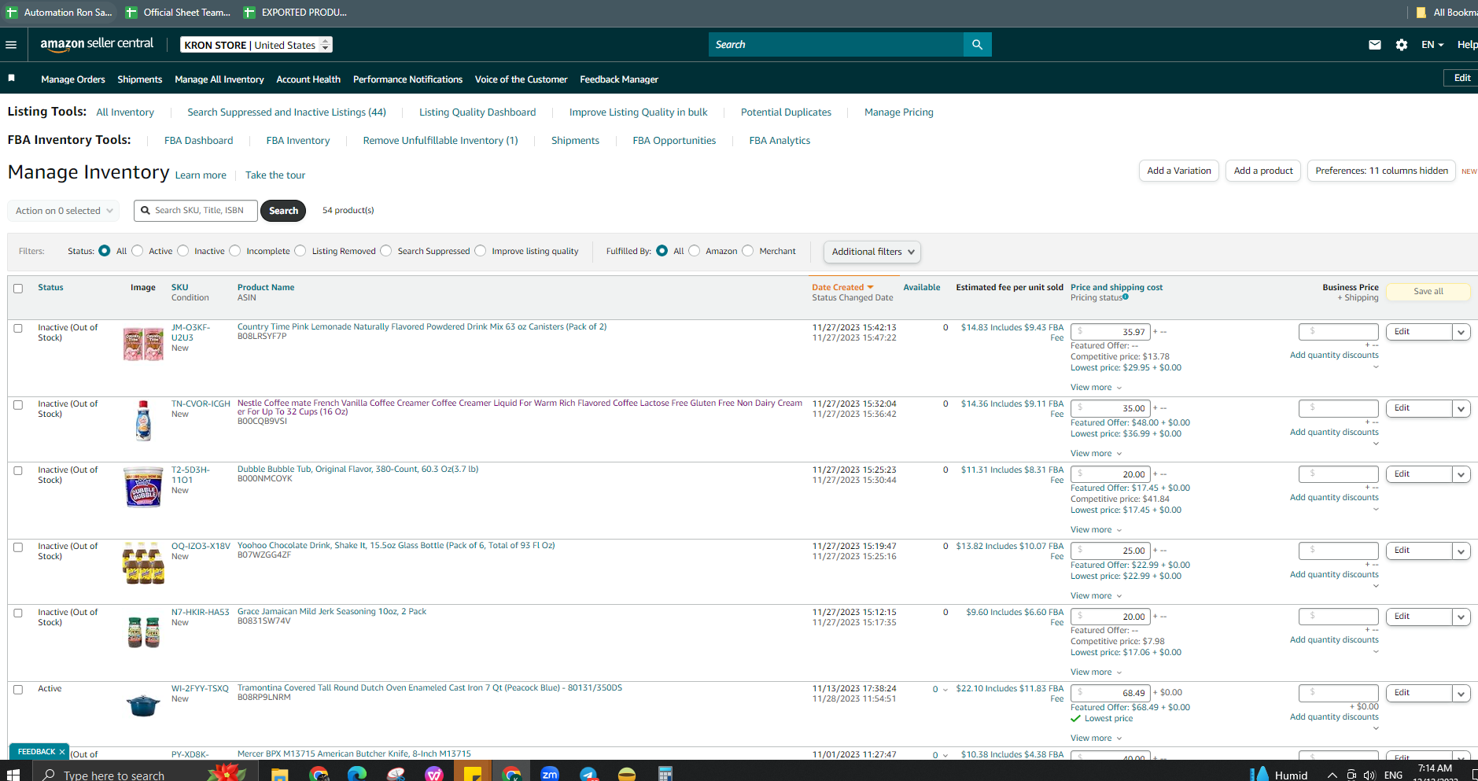Image resolution: width=1478 pixels, height=781 pixels.
Task: Click the Save all button
Action: point(1428,292)
